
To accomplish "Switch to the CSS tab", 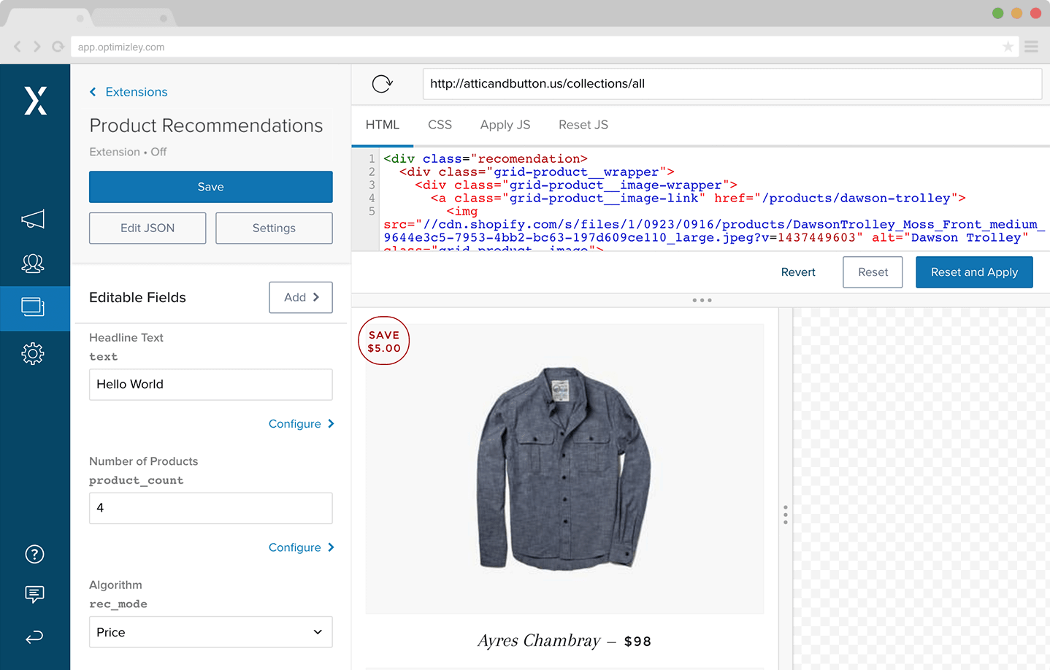I will point(440,125).
